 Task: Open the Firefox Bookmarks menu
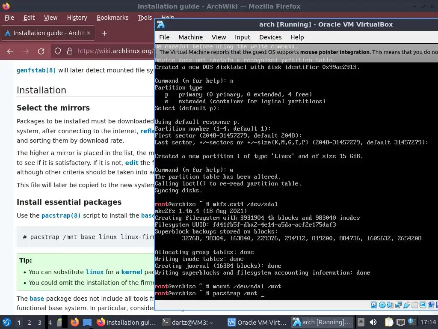tap(112, 18)
